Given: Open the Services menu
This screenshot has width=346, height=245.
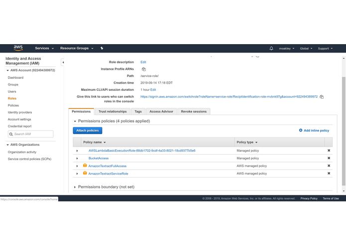Looking at the screenshot, I should 44,48.
